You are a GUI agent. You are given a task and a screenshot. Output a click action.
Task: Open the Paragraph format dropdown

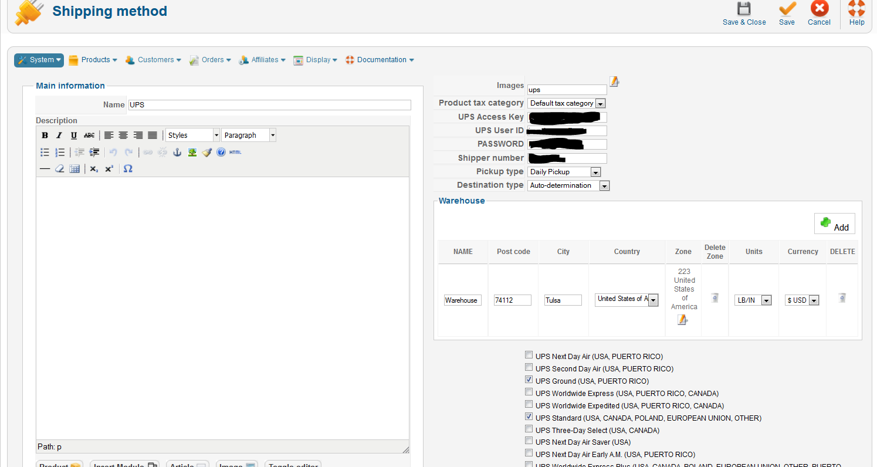249,136
